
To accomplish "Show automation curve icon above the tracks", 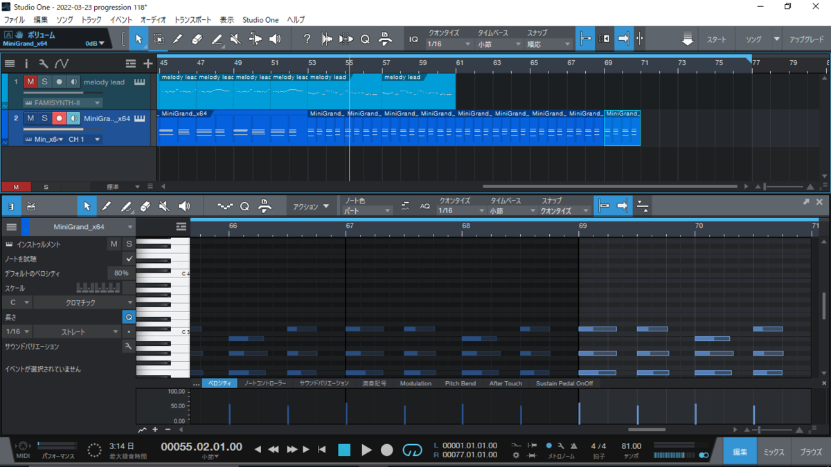I will 62,64.
